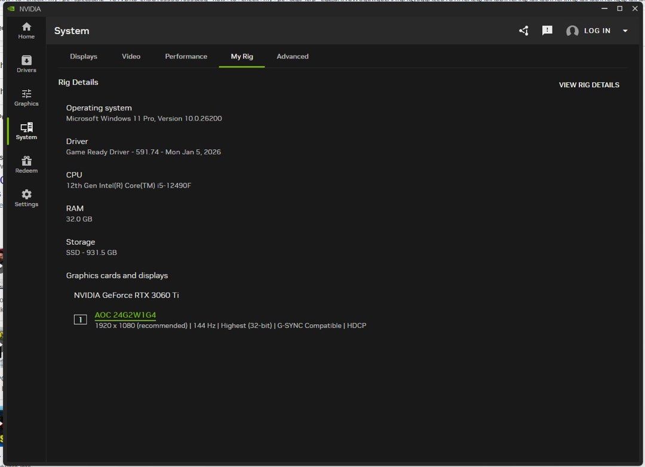Click VIEW RIG DETAILS button

[589, 85]
